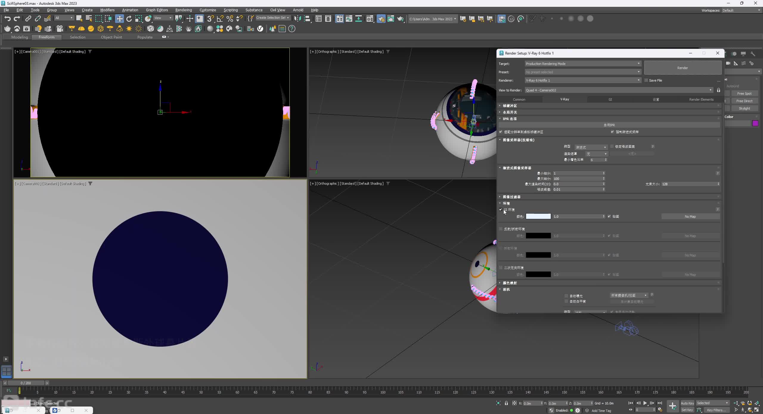Click the 反射/折射环境 black color swatch
This screenshot has height=414, width=763.
[x=538, y=236]
